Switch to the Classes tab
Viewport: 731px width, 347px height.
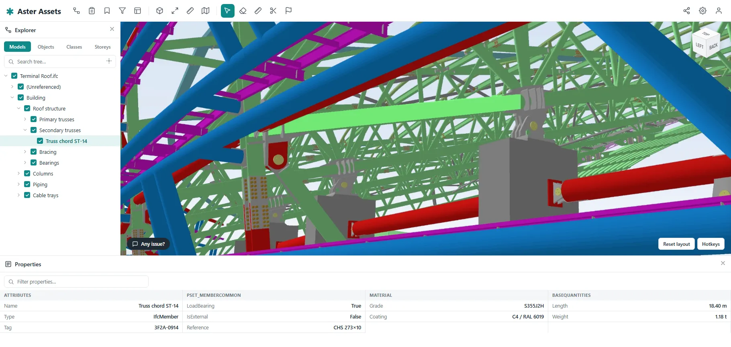click(74, 47)
